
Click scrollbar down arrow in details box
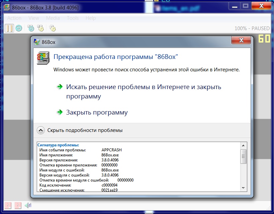tap(243, 188)
